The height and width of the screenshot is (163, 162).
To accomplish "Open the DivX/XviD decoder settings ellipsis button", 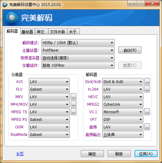I will (147, 81).
